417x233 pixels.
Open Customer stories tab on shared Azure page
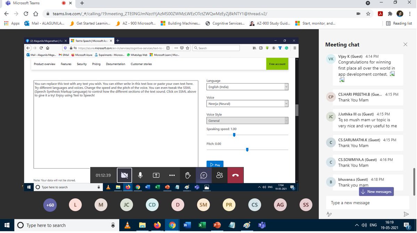141,64
